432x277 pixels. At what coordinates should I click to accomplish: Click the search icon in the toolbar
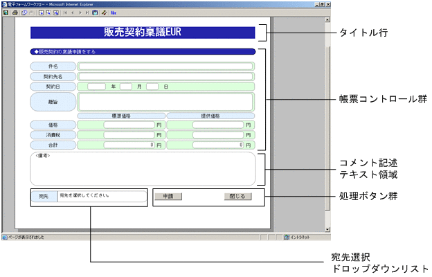pos(24,12)
